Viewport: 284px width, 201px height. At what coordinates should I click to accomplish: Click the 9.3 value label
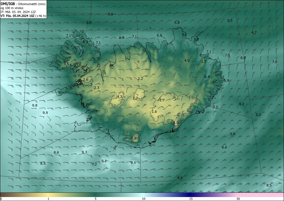[84, 152]
